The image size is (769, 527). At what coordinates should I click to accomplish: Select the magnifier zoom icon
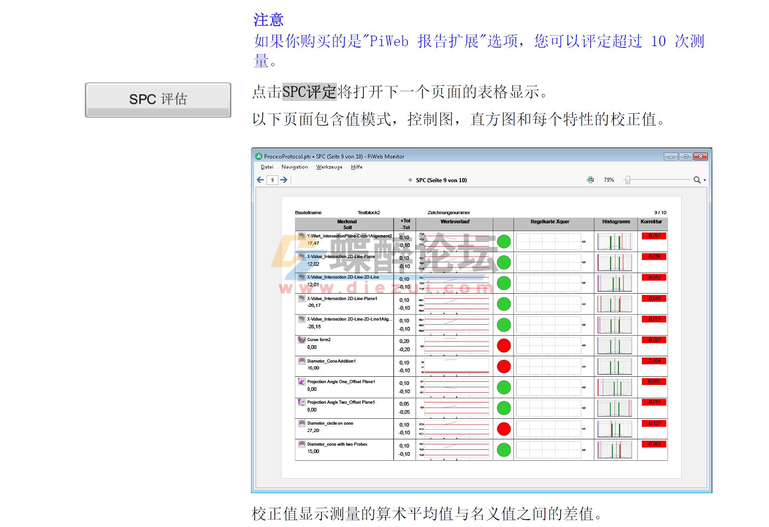point(696,179)
